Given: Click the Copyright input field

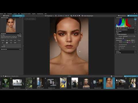Looking at the screenshot, I should click(x=14, y=47).
